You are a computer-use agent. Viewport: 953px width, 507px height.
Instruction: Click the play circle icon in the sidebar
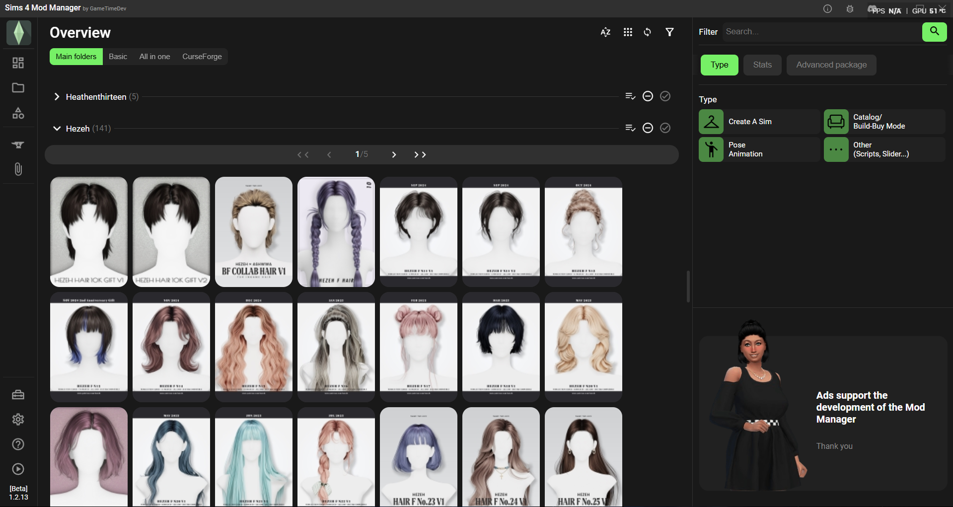click(x=18, y=469)
